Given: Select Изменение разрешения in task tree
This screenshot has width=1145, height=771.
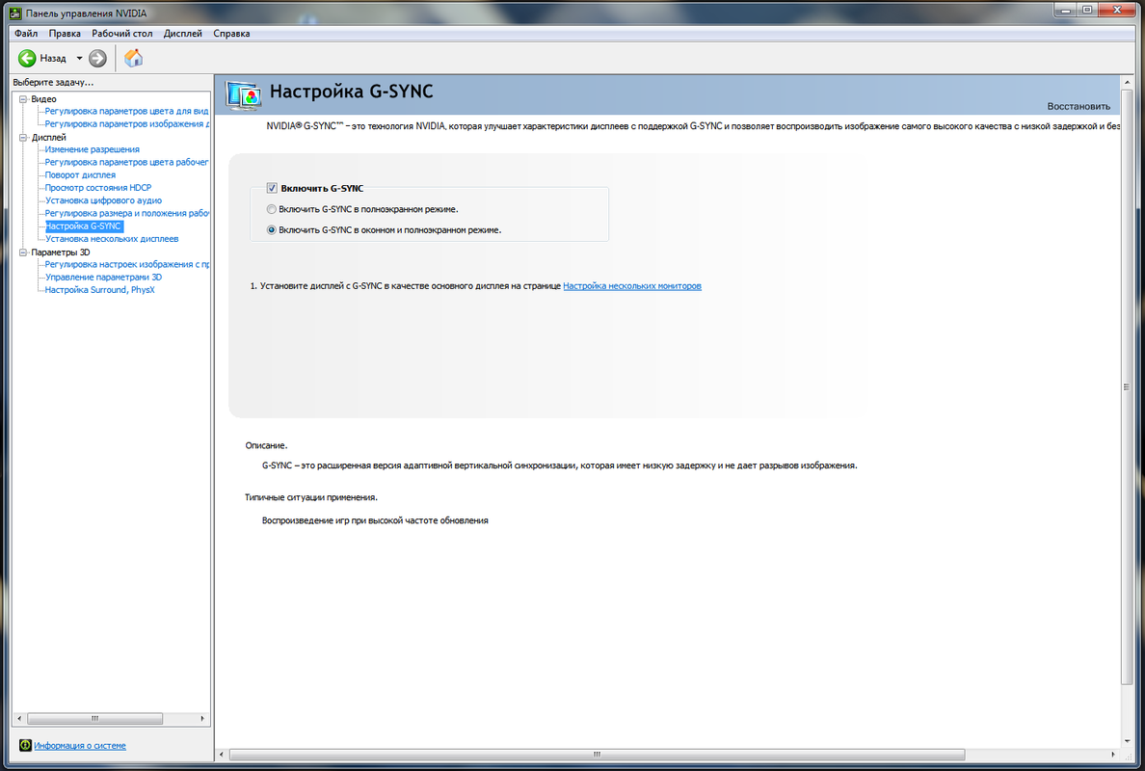Looking at the screenshot, I should point(92,149).
